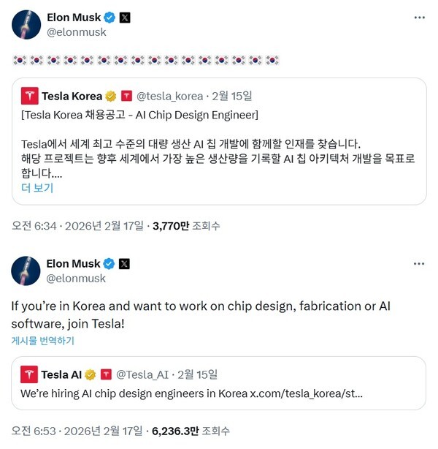Open the x.com/tesla_korea link in Tesla AI quote

307,393
